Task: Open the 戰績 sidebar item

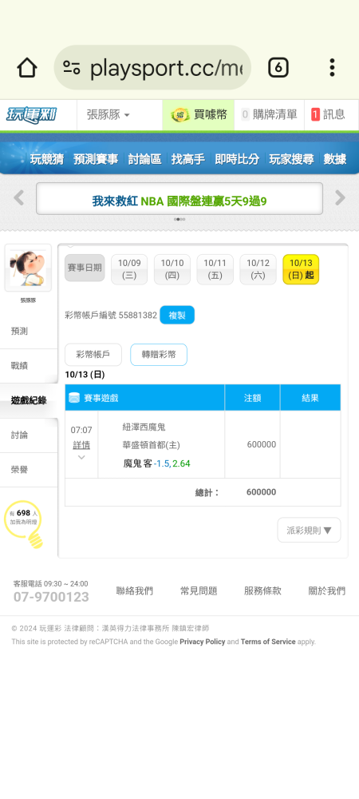Action: (x=29, y=366)
